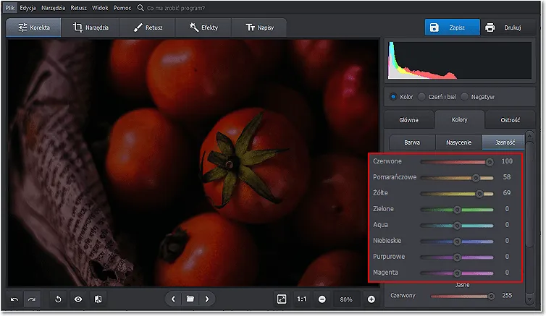Click the fit-to-screen icon
Image resolution: width=546 pixels, height=316 pixels.
coord(282,299)
